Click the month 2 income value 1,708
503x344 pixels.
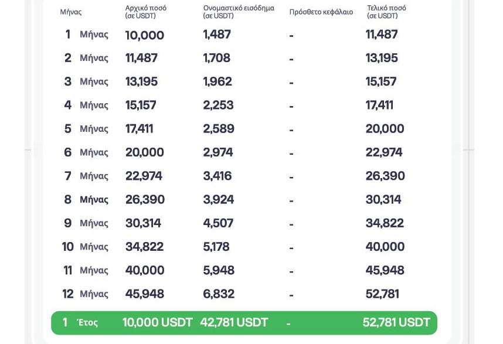click(x=217, y=58)
